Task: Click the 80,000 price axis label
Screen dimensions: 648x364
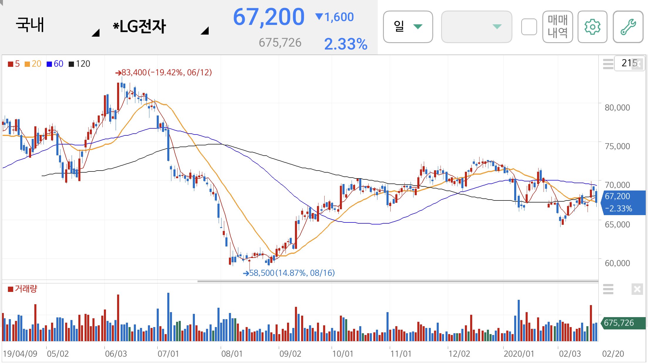Action: point(617,108)
